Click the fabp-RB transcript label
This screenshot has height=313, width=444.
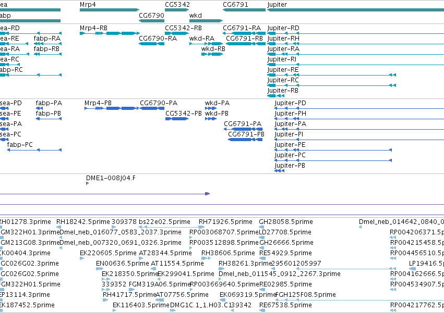click(x=46, y=49)
